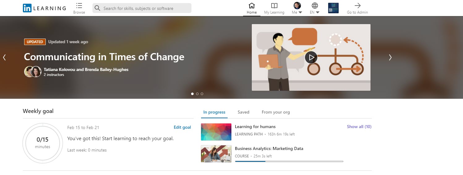Open the EN language dropdown

coord(315,8)
